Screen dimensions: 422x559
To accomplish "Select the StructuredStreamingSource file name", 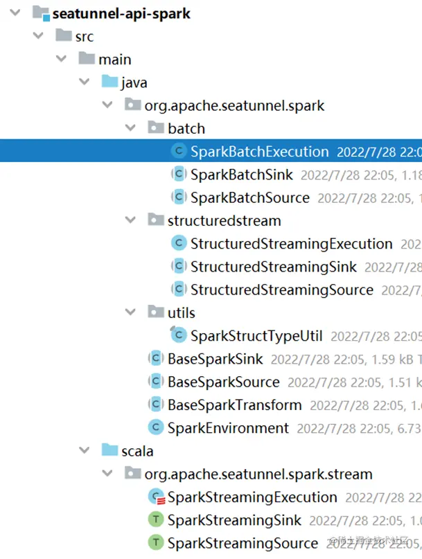I will click(x=282, y=290).
